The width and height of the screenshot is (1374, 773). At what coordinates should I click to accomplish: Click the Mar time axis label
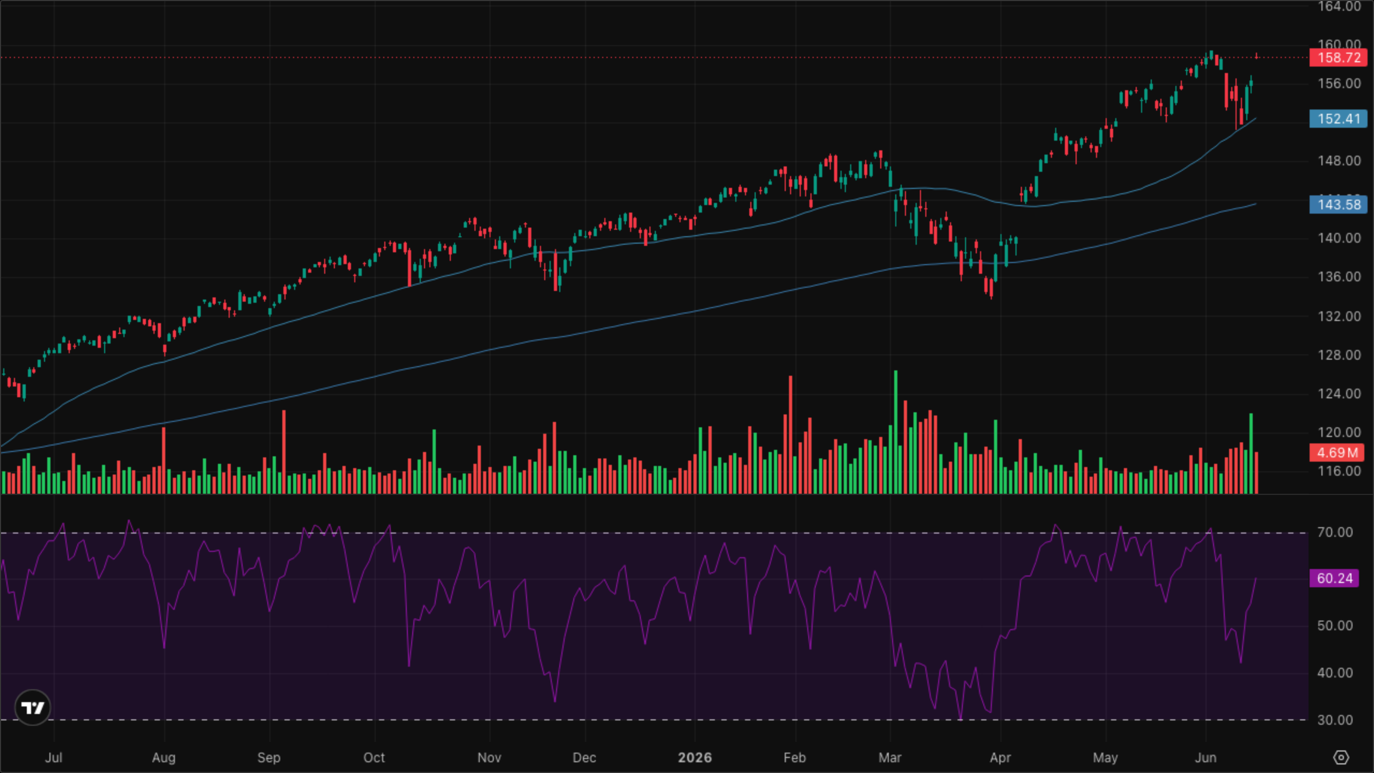pos(890,757)
